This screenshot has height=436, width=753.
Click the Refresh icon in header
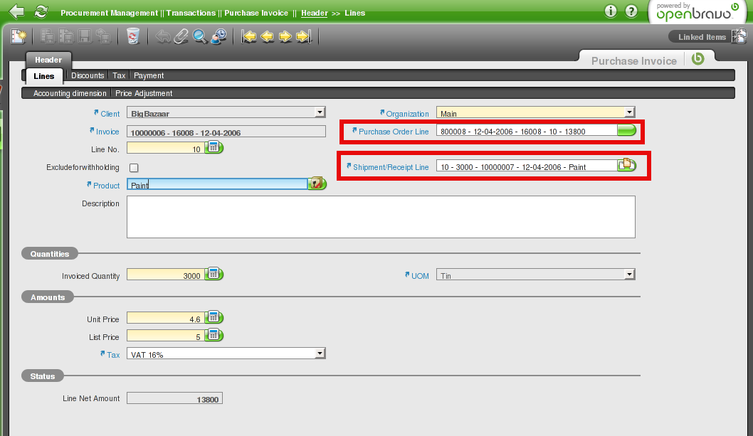(x=41, y=12)
